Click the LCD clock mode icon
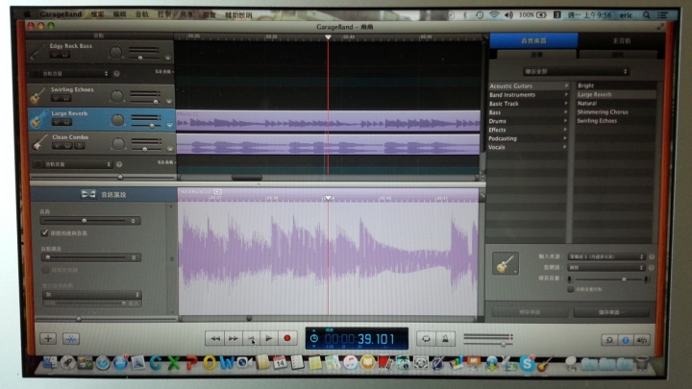This screenshot has height=389, width=692. (x=313, y=338)
